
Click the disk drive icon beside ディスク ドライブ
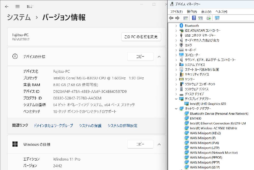coord(181,94)
